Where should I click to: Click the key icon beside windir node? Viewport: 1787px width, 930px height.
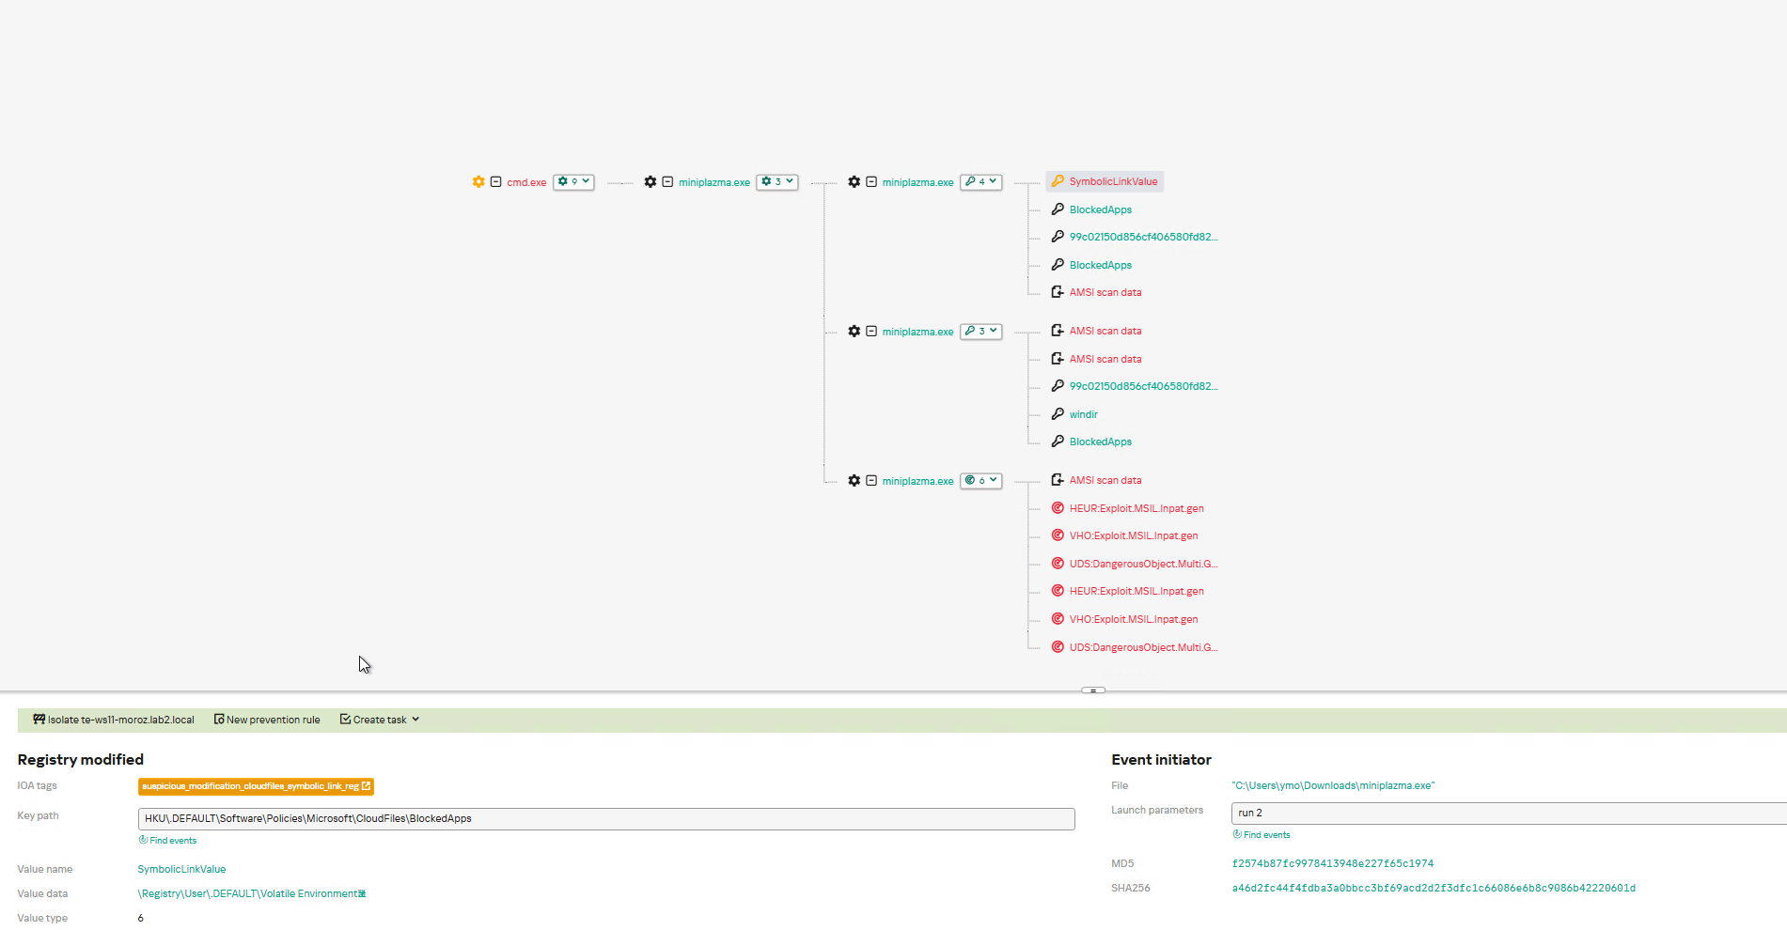point(1058,414)
